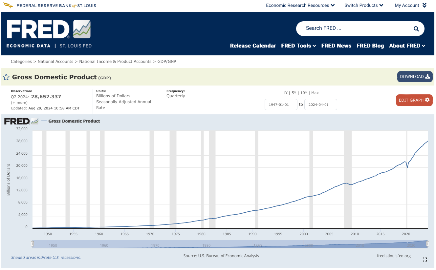Click the GDP/GNP breadcrumb link
The width and height of the screenshot is (436, 270).
167,62
